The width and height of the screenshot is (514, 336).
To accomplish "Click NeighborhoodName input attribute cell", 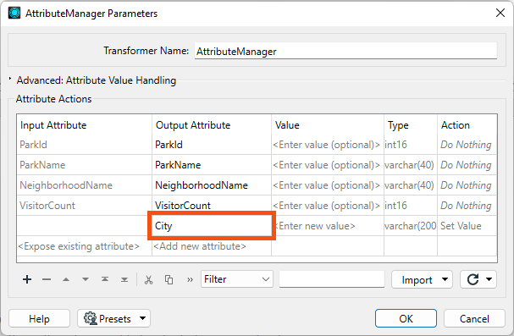I will pyautogui.click(x=84, y=185).
